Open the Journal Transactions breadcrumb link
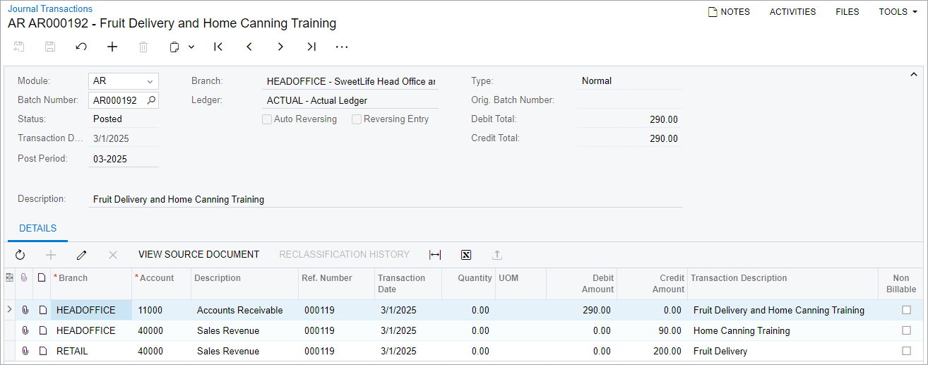Screen dimensions: 928x365 point(50,9)
